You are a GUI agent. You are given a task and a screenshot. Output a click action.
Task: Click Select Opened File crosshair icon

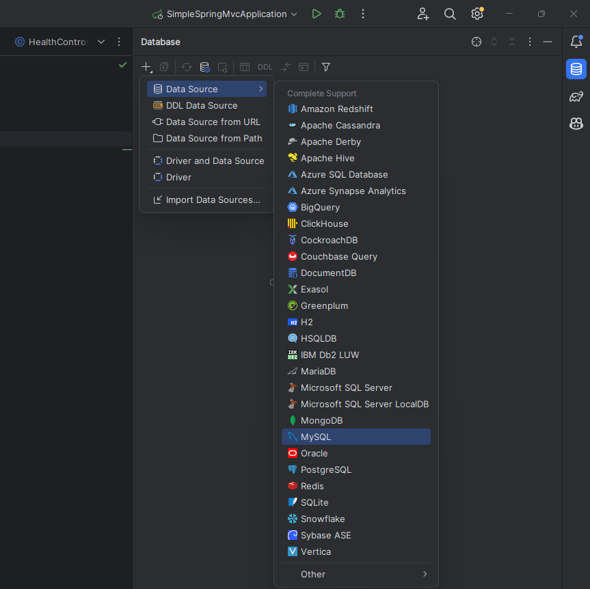coord(477,42)
